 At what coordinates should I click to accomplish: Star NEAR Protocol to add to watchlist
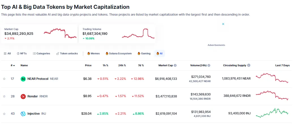point(4,79)
